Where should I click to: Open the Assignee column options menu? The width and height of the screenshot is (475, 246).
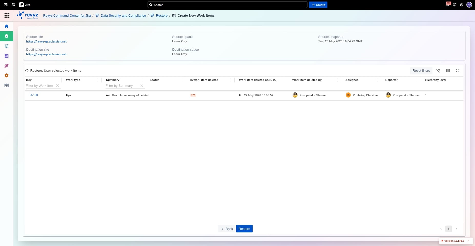pyautogui.click(x=377, y=80)
